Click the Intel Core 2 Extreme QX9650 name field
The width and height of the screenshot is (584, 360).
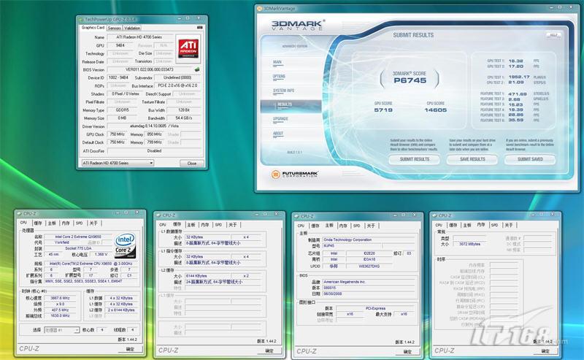[x=78, y=237]
